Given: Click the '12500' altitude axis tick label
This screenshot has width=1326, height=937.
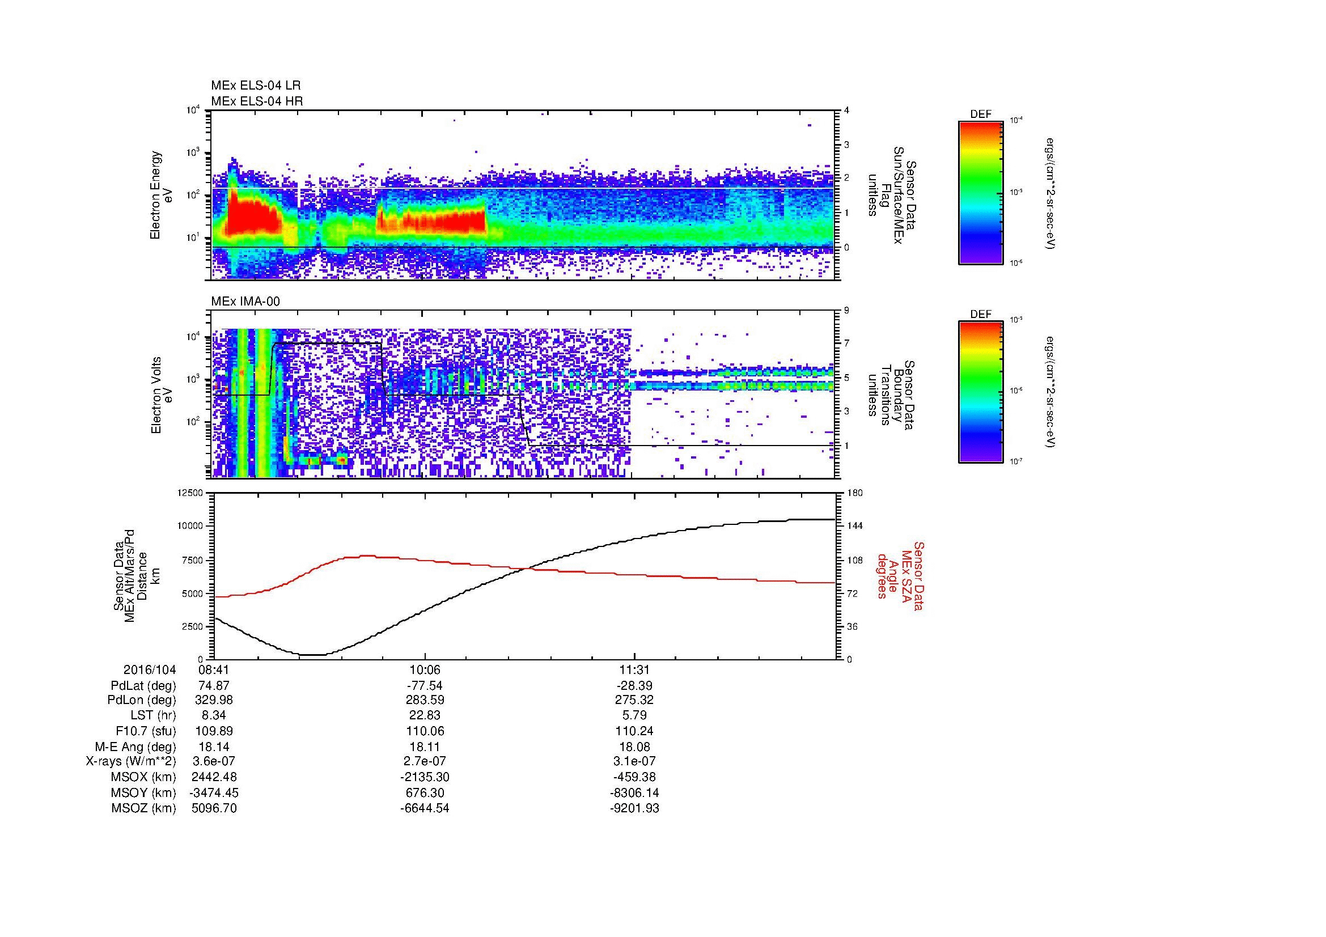Looking at the screenshot, I should click(x=190, y=493).
